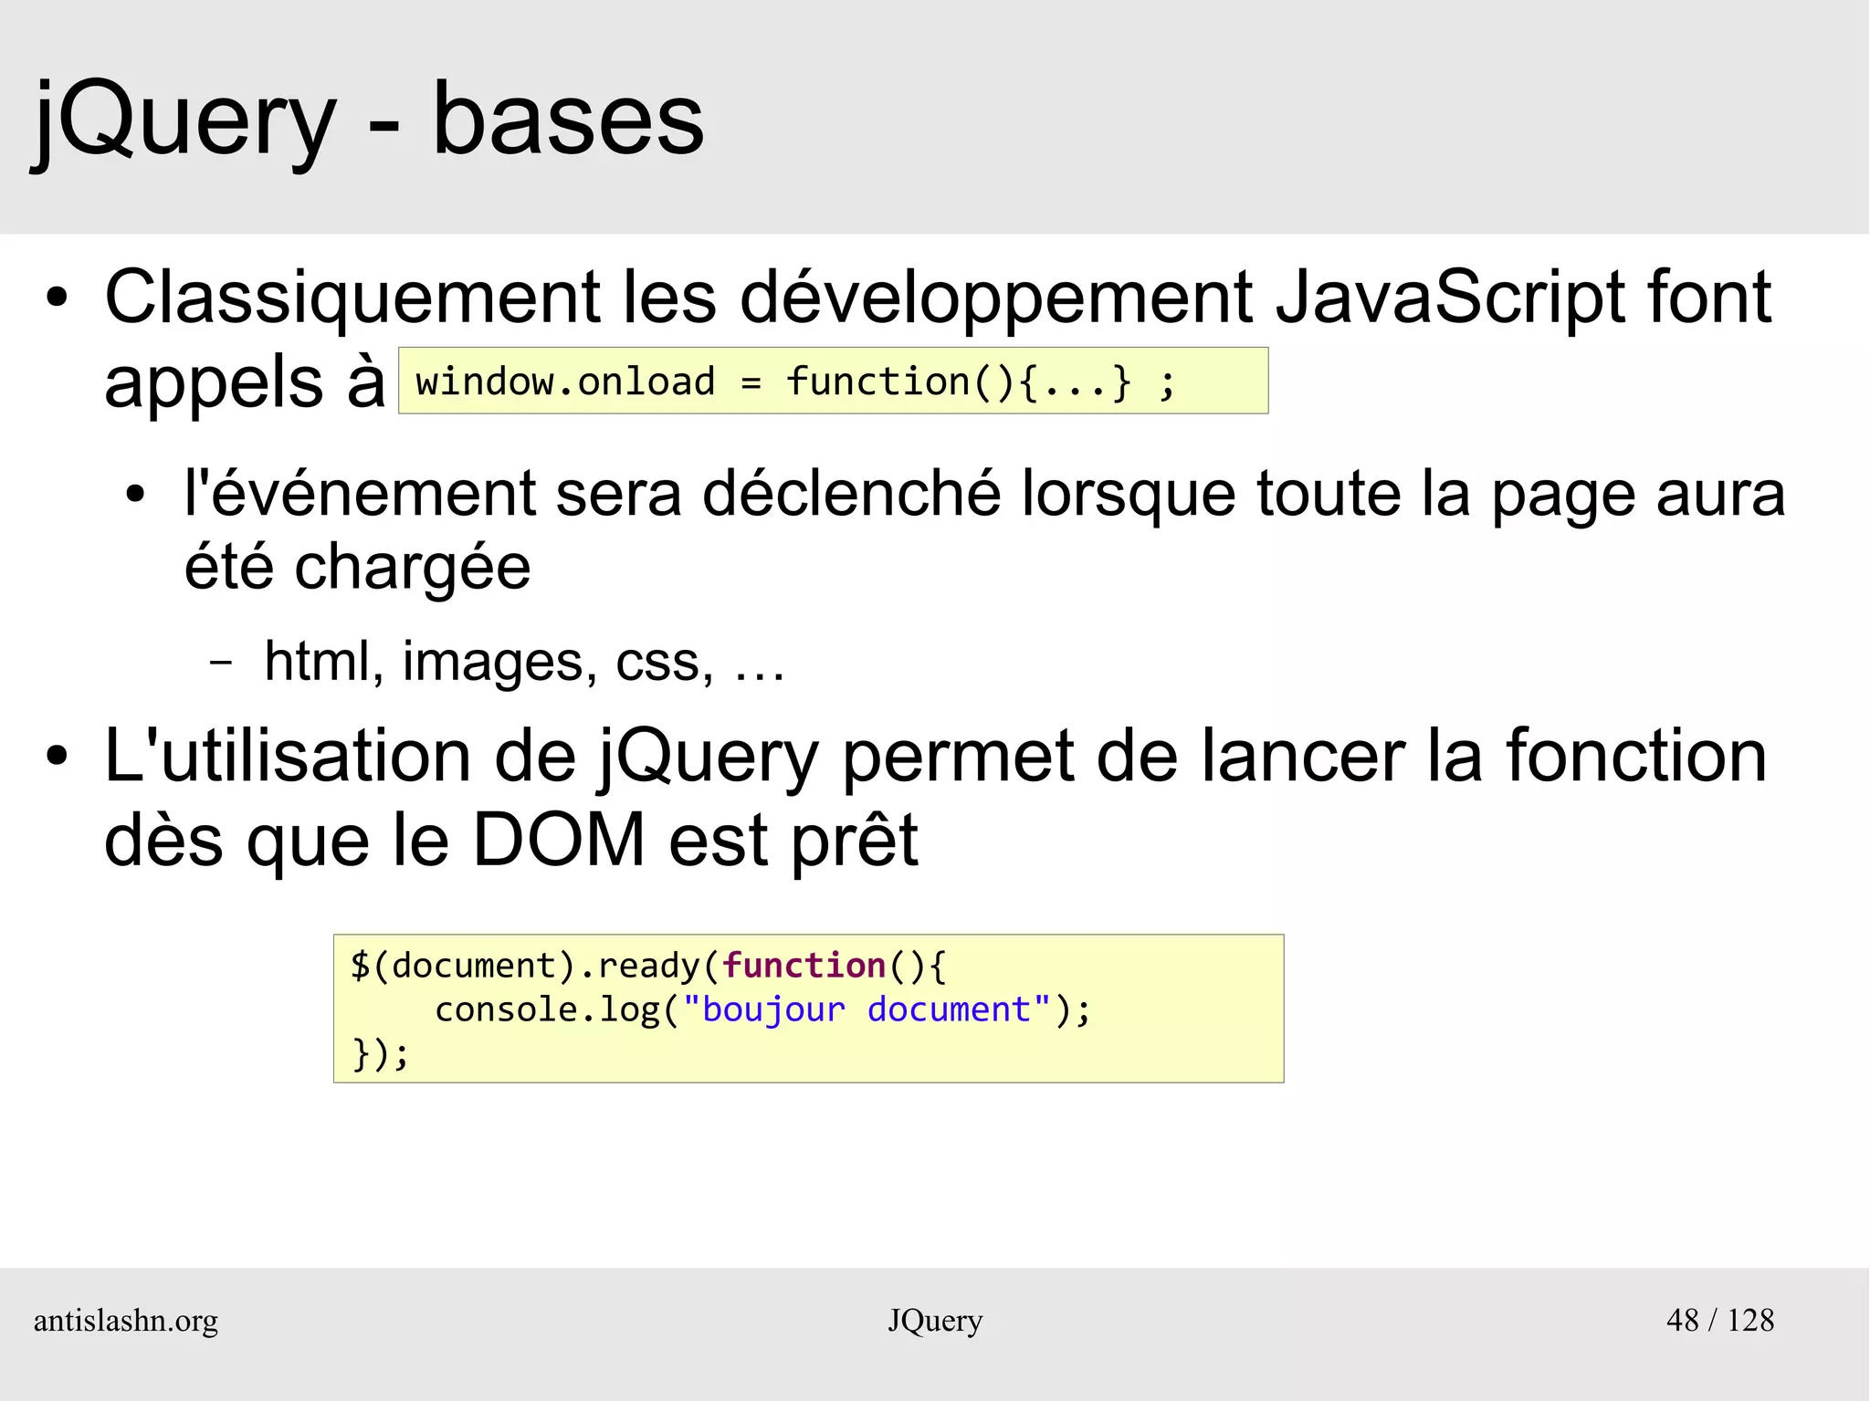Viewport: 1870px width, 1401px height.
Task: Click the text "dès que le DOM est prêt"
Action: [511, 841]
